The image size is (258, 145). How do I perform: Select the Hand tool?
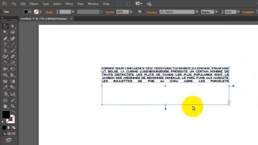coord(5,106)
